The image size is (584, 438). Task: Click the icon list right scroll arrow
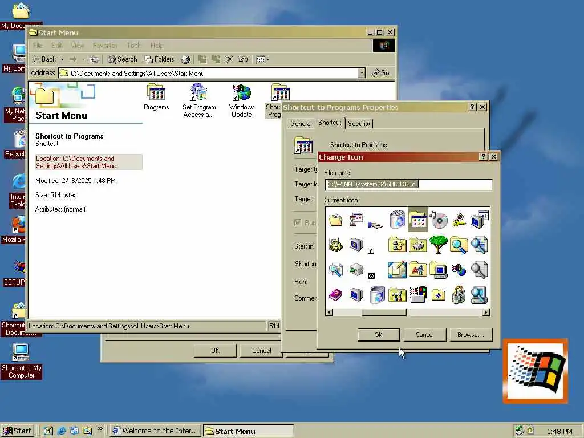pyautogui.click(x=486, y=312)
